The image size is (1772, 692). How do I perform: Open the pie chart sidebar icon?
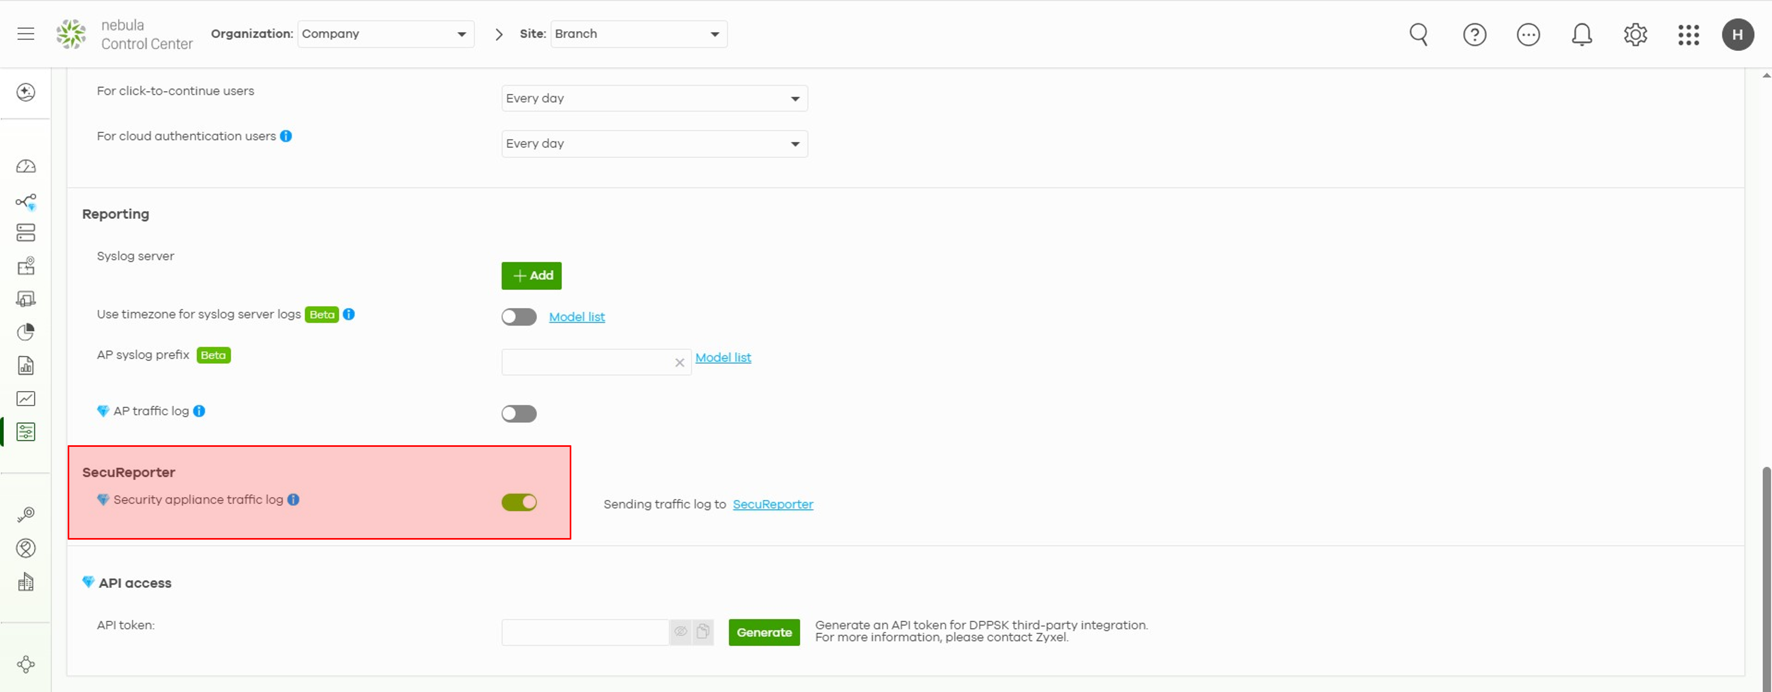pos(25,332)
